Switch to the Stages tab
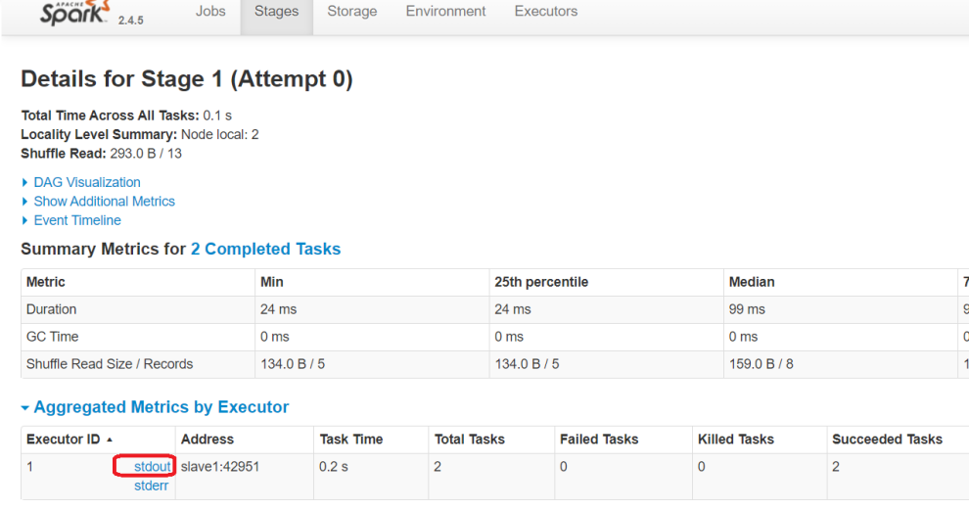 tap(276, 12)
